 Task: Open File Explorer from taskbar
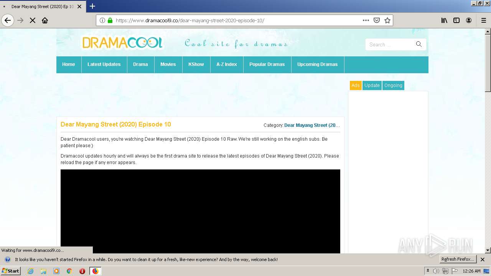(x=43, y=271)
